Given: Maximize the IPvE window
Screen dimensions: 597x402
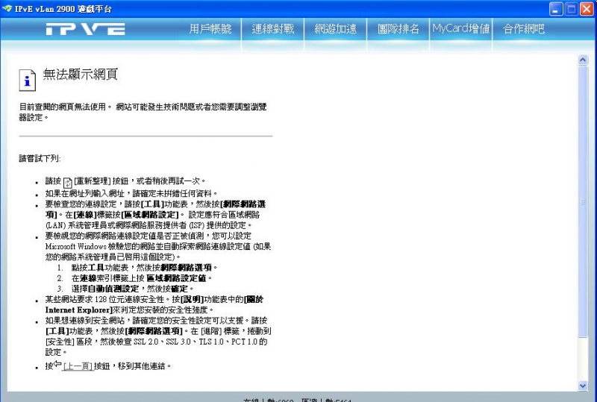Looking at the screenshot, I should pyautogui.click(x=571, y=9).
